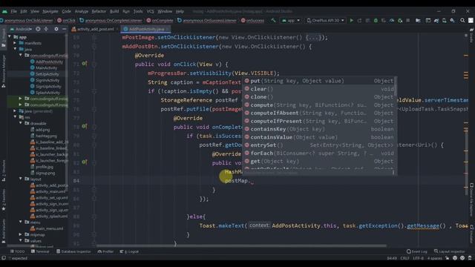Open the VCS menu

(x=150, y=11)
